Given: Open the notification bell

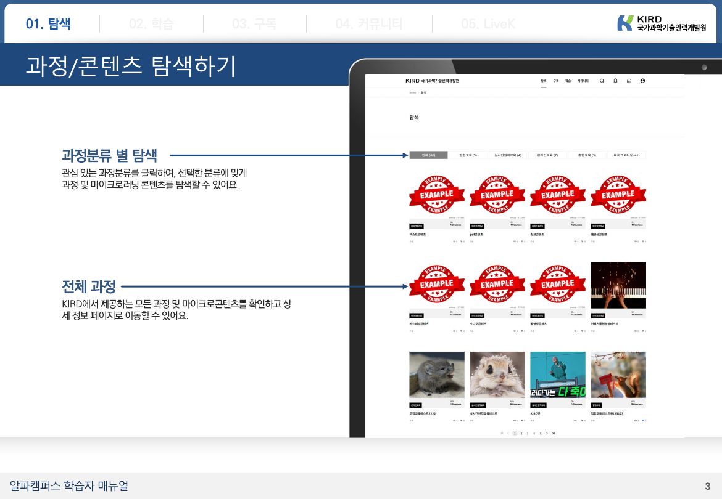Looking at the screenshot, I should point(615,81).
